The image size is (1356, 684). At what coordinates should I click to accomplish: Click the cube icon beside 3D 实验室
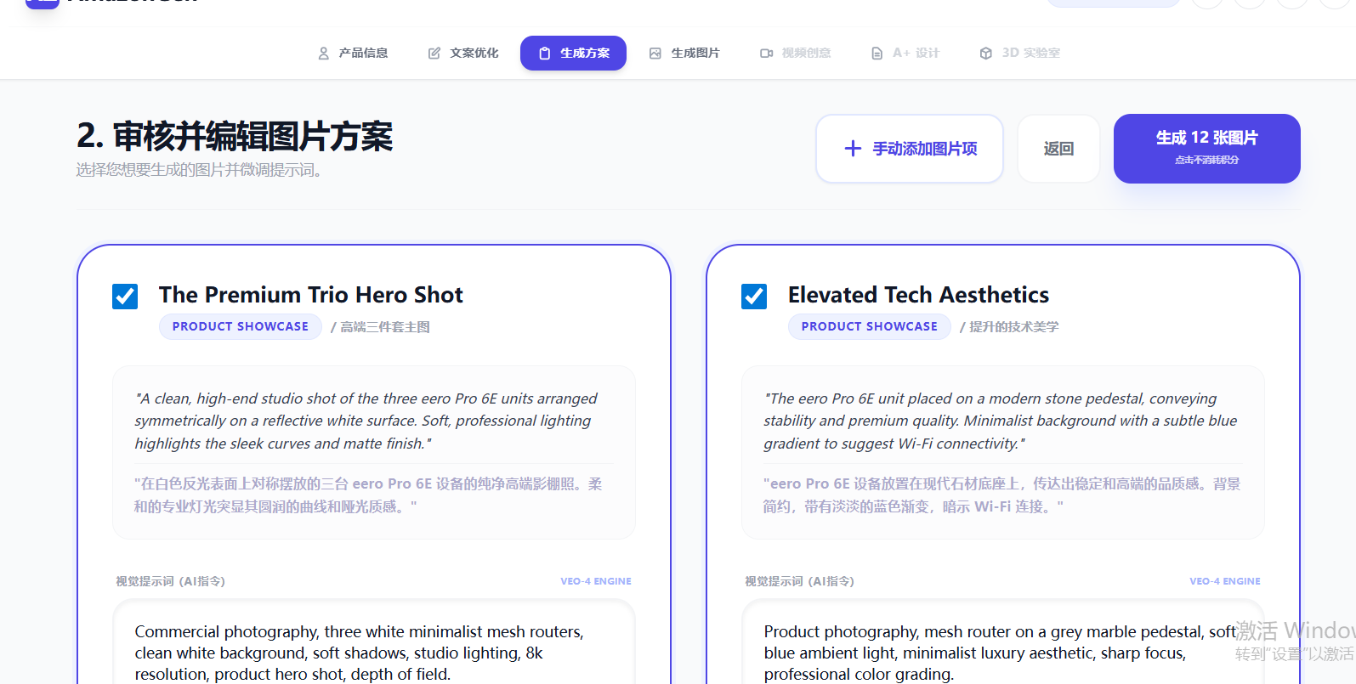[985, 54]
